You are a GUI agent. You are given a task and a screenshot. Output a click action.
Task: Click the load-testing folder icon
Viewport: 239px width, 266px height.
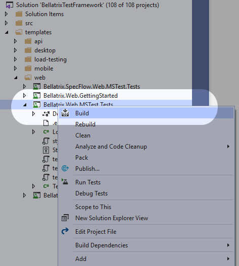click(x=28, y=59)
